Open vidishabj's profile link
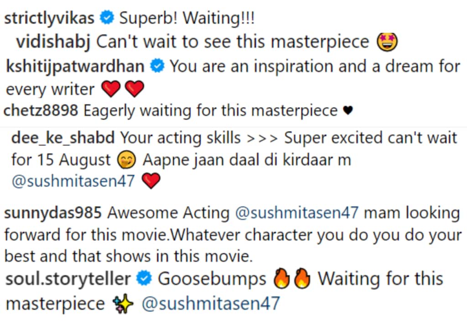This screenshot has height=328, width=467. coord(53,41)
